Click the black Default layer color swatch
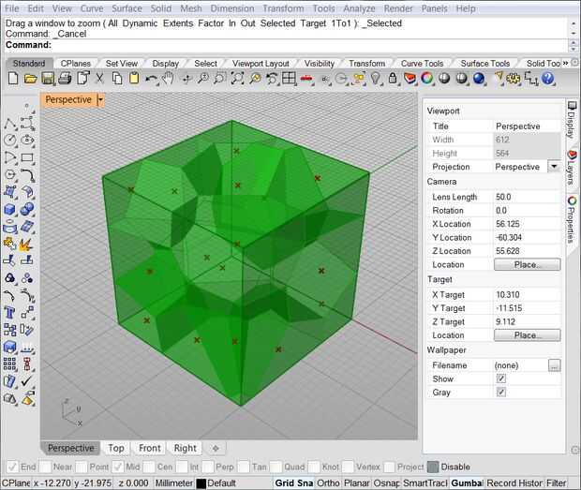This screenshot has height=490, width=581. click(x=201, y=483)
